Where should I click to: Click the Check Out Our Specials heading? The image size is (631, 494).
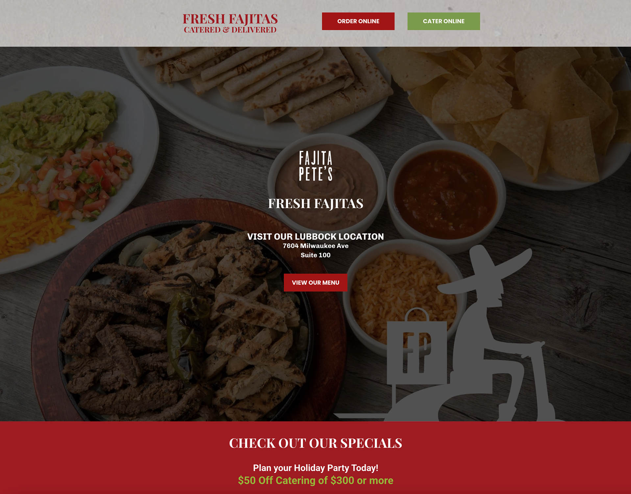pyautogui.click(x=315, y=443)
